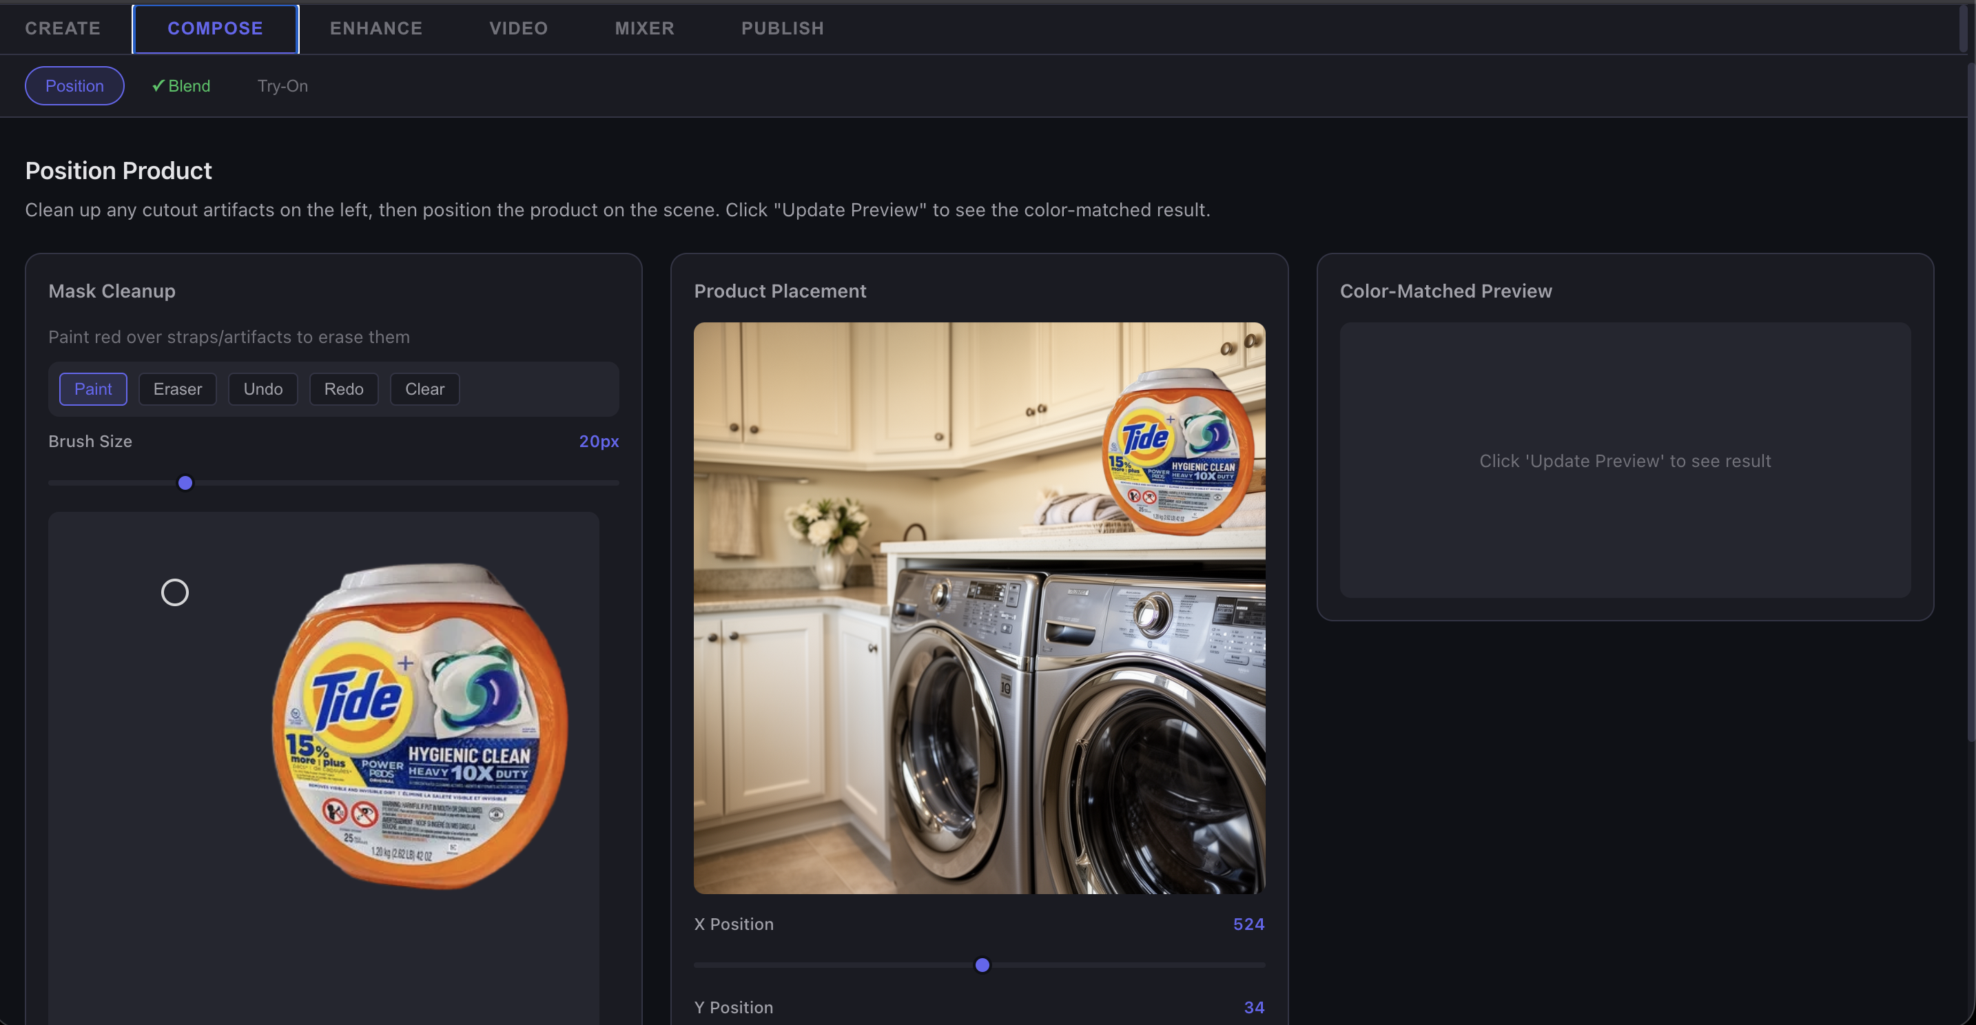Switch to the COMPOSE tab

215,28
